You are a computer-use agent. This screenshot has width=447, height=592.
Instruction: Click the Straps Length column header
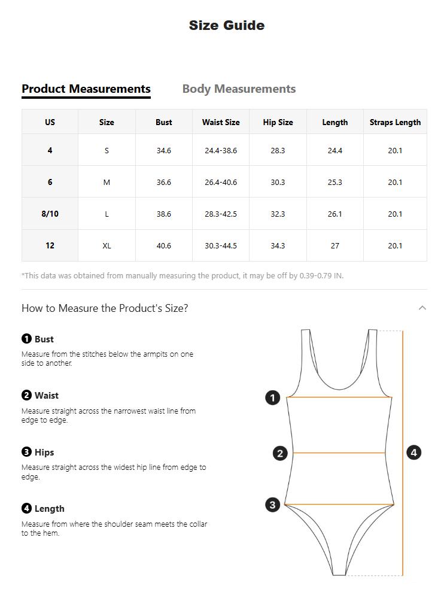pyautogui.click(x=395, y=122)
